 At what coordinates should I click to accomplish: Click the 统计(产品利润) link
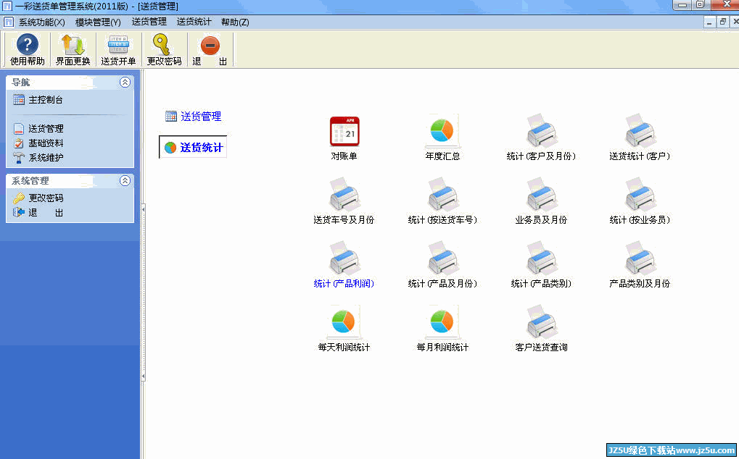tap(344, 284)
